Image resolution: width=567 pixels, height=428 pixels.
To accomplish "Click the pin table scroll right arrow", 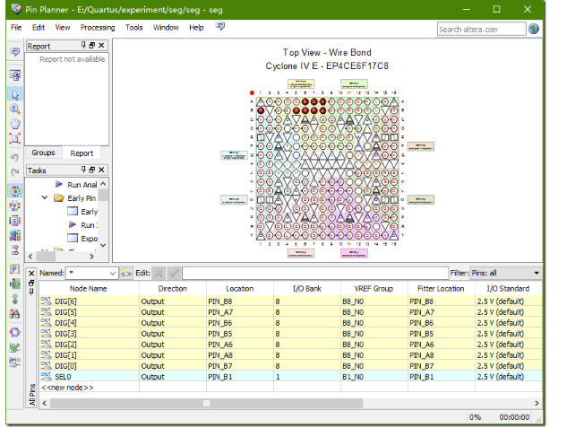I will (x=537, y=404).
